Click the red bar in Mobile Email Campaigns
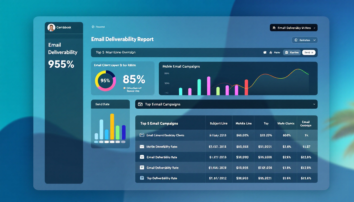The image size is (354, 202). click(x=246, y=87)
